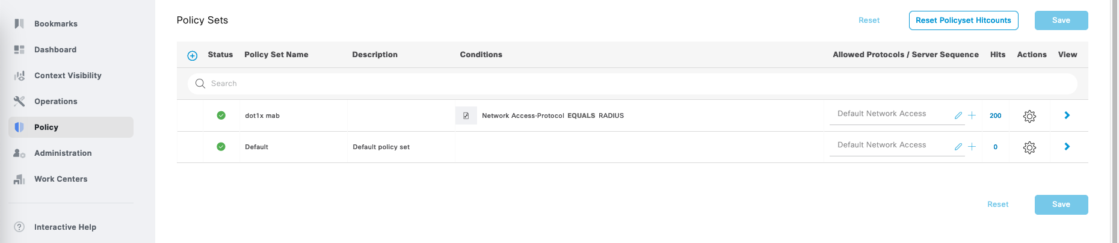Click the top Save button
Viewport: 1119px width, 243px height.
click(1061, 20)
